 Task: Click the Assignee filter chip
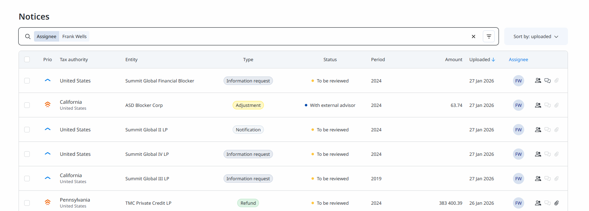click(47, 37)
